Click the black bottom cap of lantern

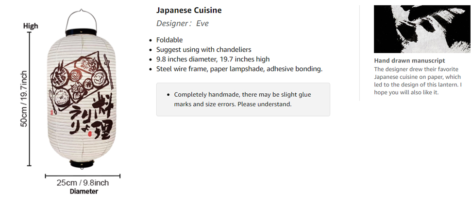(x=82, y=163)
